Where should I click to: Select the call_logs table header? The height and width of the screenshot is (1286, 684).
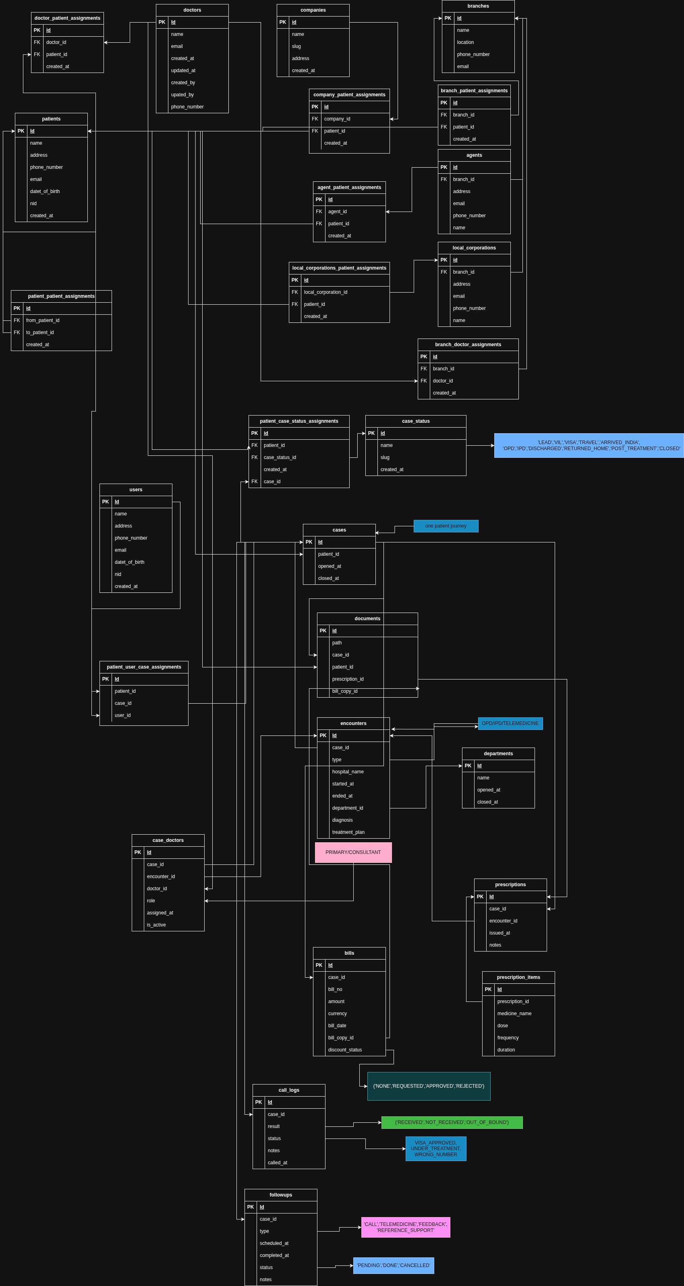(288, 1090)
